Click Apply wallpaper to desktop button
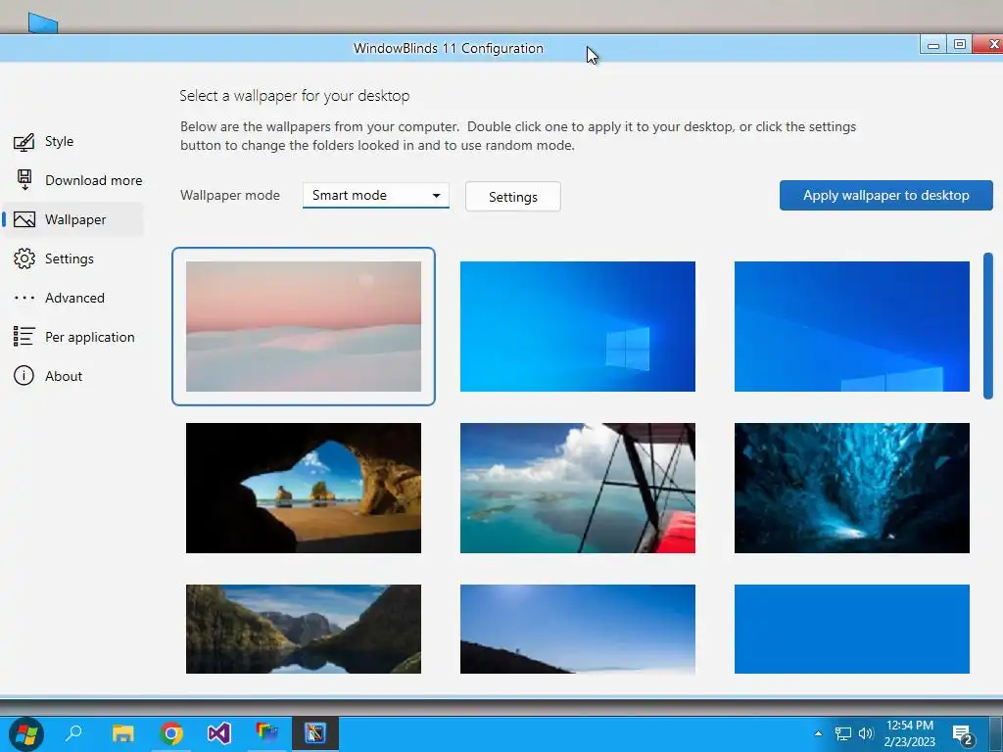1003x752 pixels. point(885,195)
